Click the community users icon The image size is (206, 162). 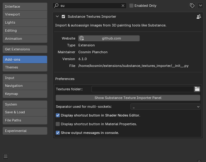(199, 17)
